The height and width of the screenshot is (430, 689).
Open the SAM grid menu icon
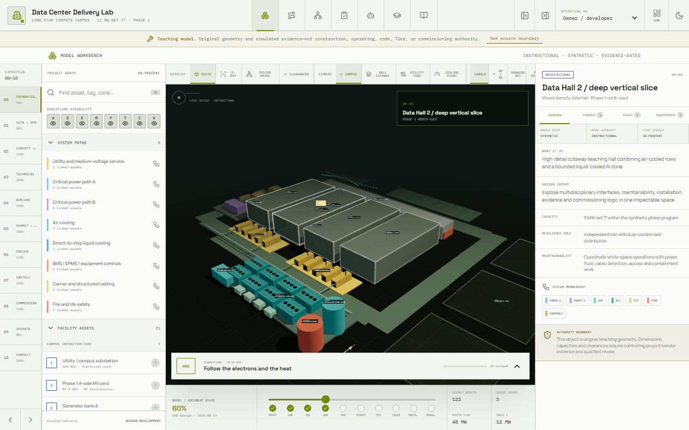click(x=657, y=15)
